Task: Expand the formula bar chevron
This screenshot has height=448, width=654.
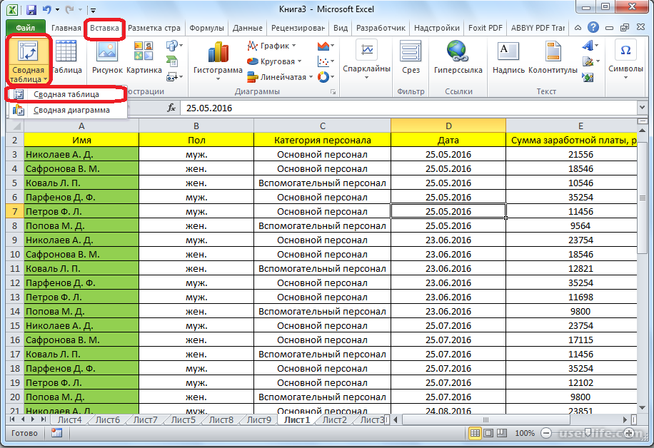Action: click(642, 108)
